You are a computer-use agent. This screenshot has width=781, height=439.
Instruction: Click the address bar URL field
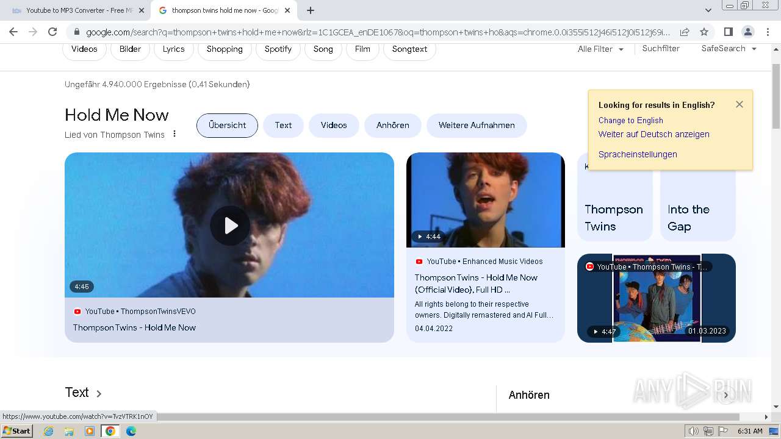click(378, 32)
